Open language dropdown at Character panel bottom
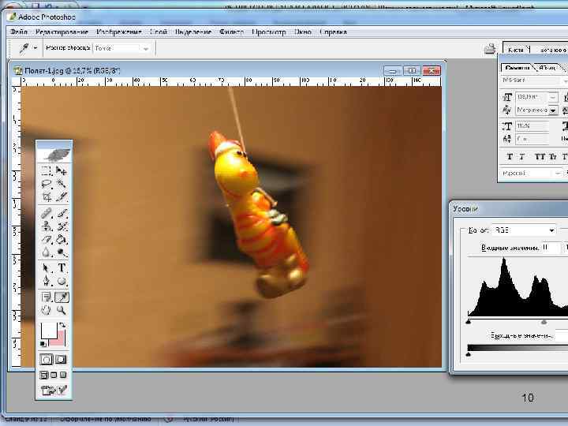The width and height of the screenshot is (568, 426). (x=557, y=174)
